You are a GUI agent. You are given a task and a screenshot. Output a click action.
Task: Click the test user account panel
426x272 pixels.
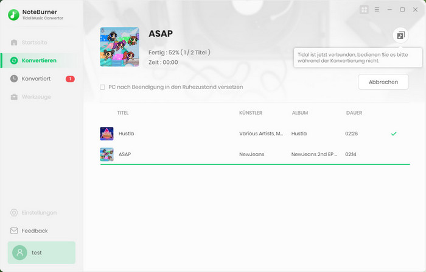41,252
